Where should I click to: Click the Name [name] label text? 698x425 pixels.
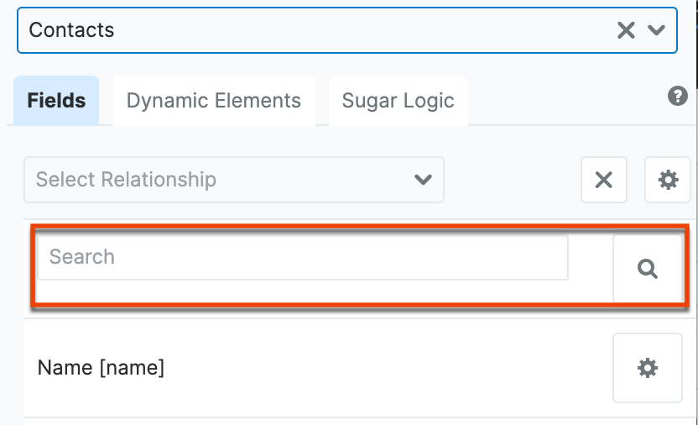click(x=101, y=368)
